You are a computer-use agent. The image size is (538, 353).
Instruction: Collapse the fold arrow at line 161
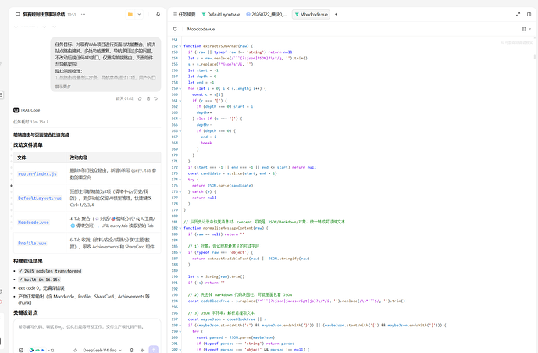180,101
